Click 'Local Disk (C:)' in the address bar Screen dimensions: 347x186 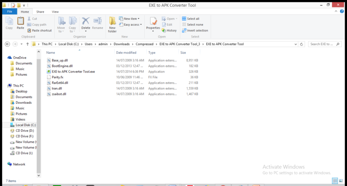[x=69, y=44]
